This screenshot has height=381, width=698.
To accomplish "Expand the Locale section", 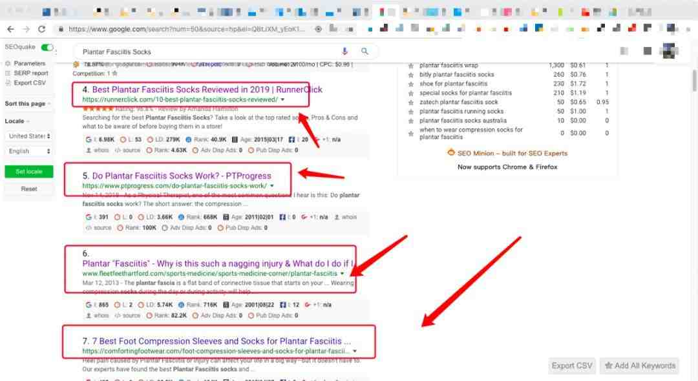I will point(17,121).
